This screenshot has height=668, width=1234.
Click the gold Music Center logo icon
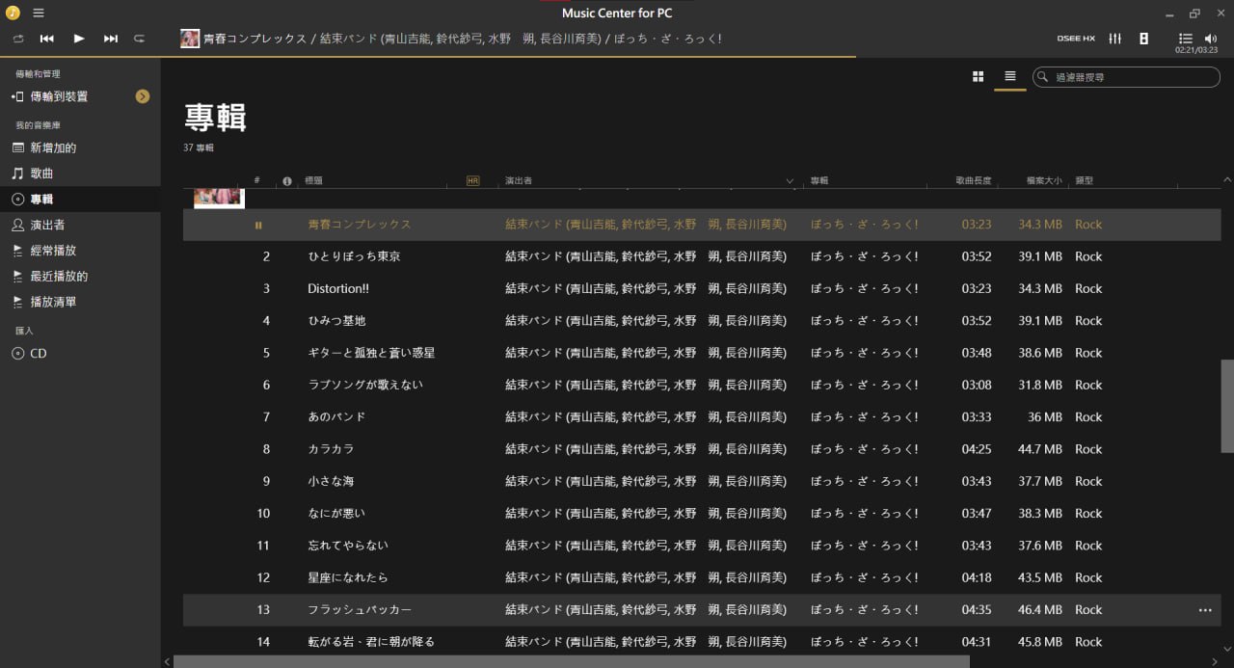point(13,13)
